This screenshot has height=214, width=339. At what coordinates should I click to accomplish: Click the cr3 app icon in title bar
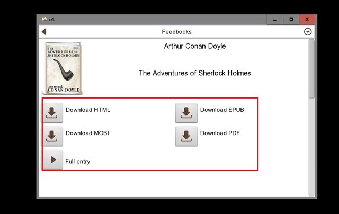pyautogui.click(x=44, y=19)
